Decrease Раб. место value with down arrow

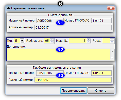pos(52,42)
